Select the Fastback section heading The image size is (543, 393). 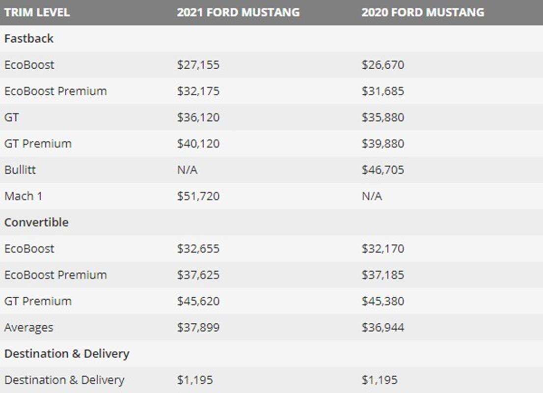tap(29, 39)
